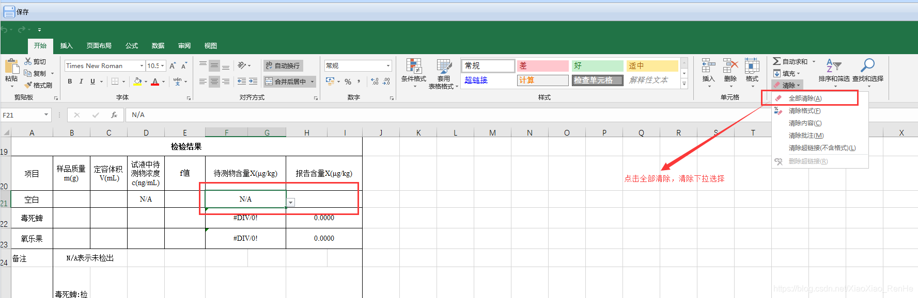918x298 pixels.
Task: Open font name dropdown Times New Roman
Action: (142, 66)
